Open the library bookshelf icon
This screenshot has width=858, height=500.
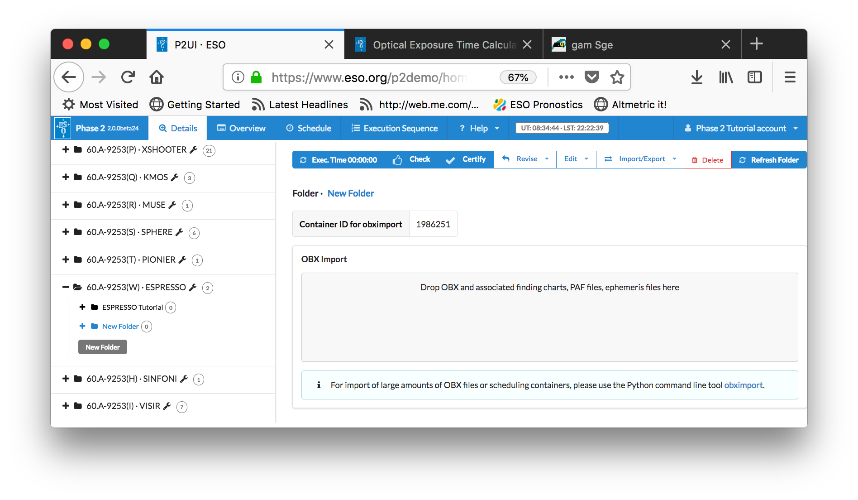tap(726, 77)
